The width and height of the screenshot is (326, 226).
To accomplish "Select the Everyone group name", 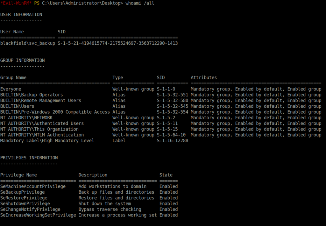I will coord(11,89).
